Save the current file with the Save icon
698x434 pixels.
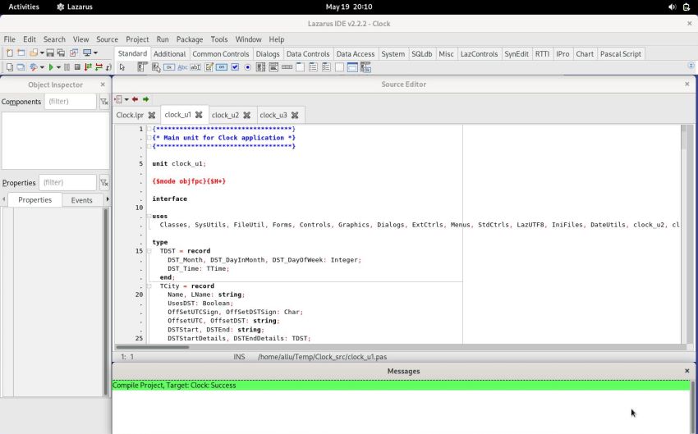[50, 53]
